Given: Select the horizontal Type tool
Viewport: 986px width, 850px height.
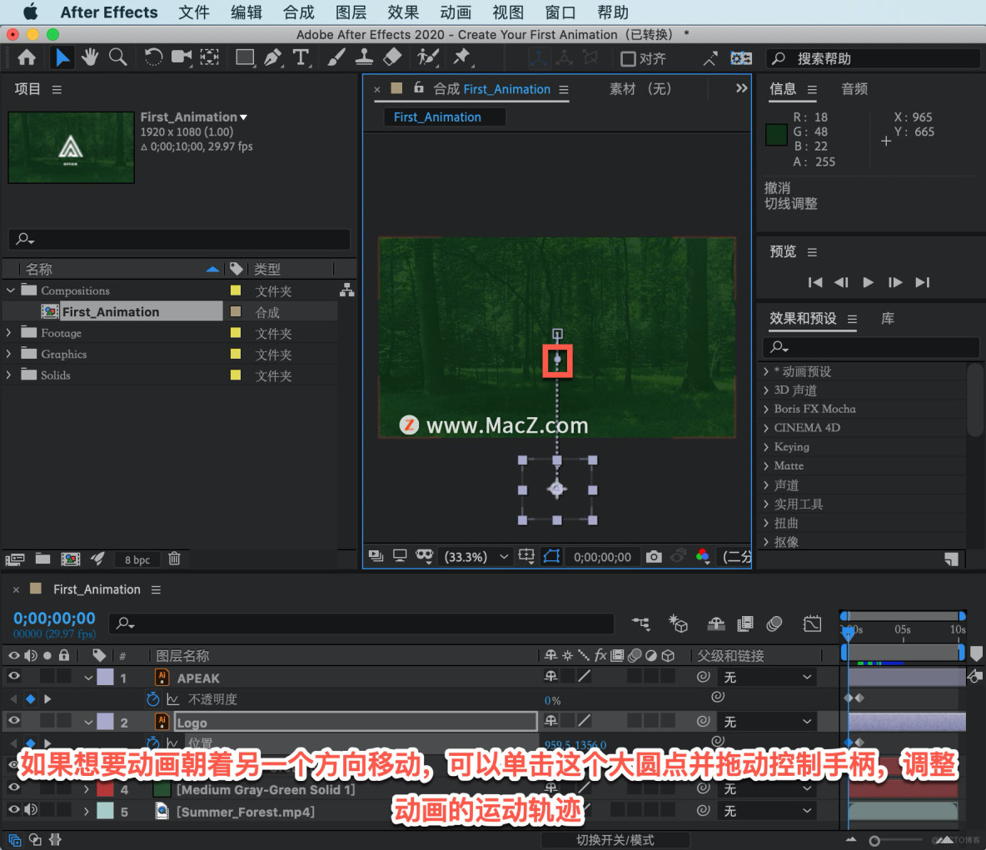Looking at the screenshot, I should pos(301,57).
